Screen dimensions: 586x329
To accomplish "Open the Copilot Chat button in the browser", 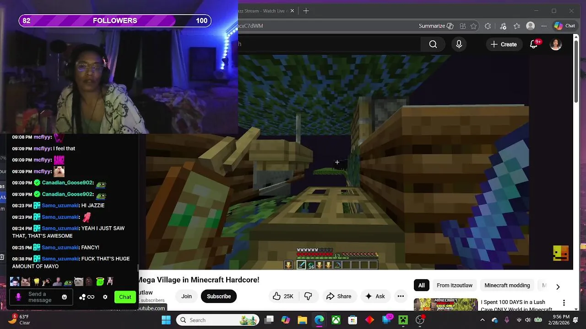I will pyautogui.click(x=564, y=26).
